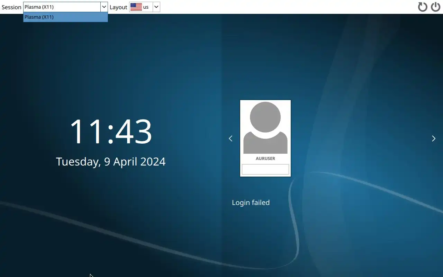Click the Session combo box field
The height and width of the screenshot is (277, 443).
click(65, 7)
